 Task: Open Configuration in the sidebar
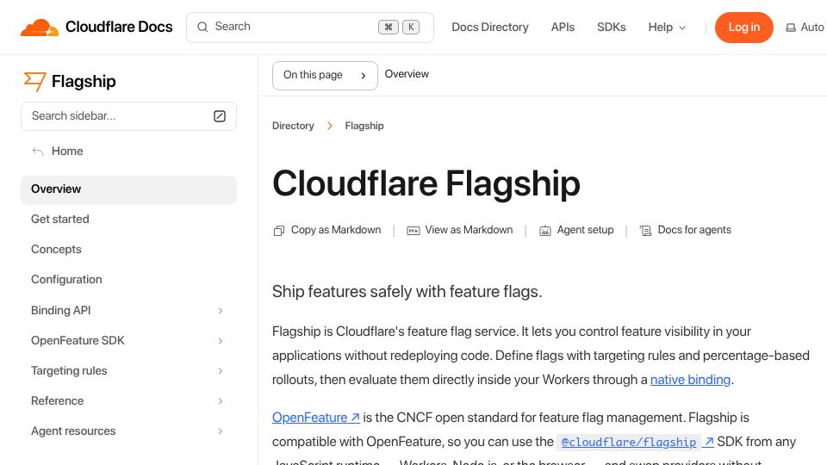coord(128,279)
